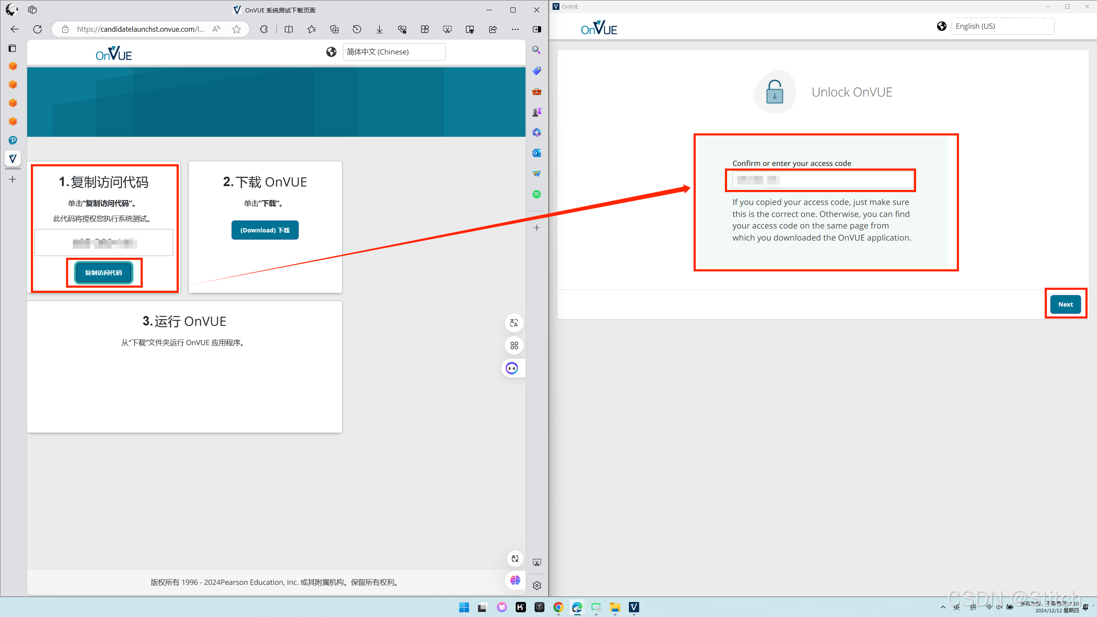Expand the 简体中文 (Chinese) language dropdown

[x=394, y=52]
